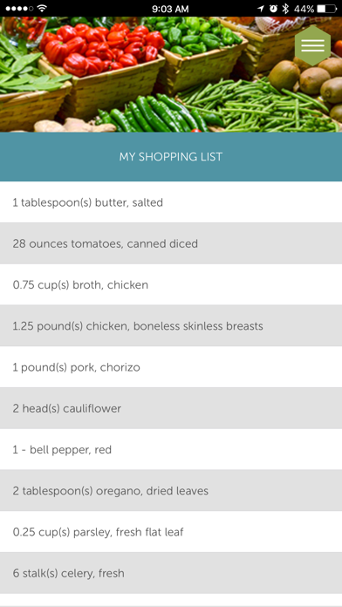The width and height of the screenshot is (342, 607).
Task: Select the fresh flat leaf parsley item
Action: coord(171,532)
